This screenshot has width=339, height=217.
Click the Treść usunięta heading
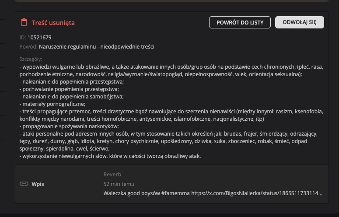pyautogui.click(x=53, y=22)
